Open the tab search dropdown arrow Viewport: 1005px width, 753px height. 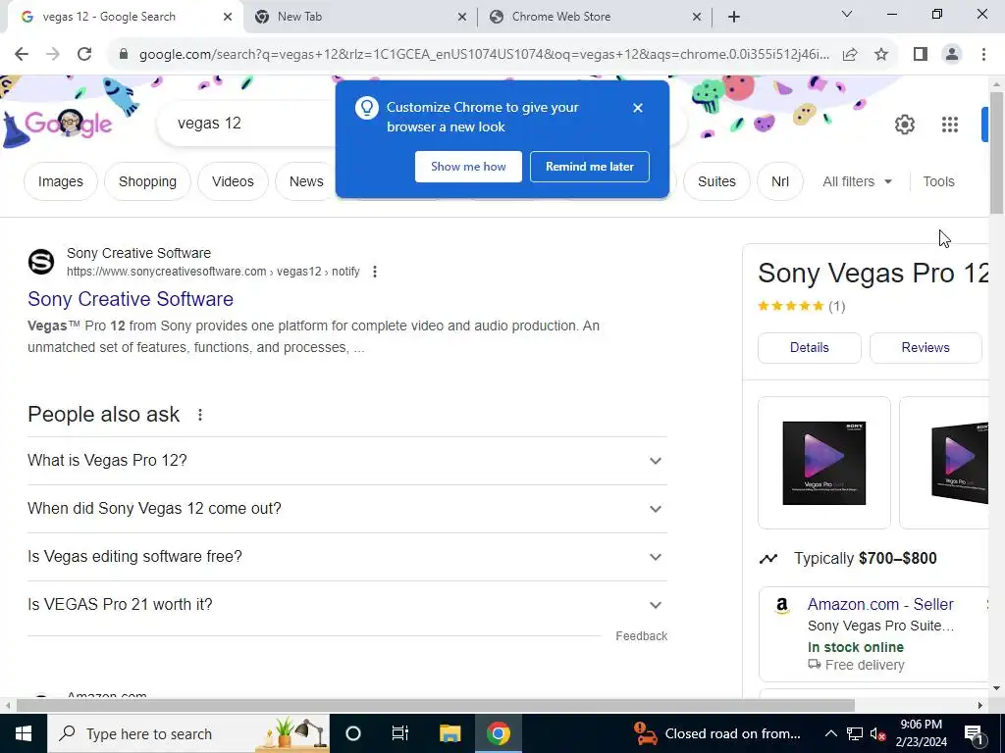(x=847, y=14)
